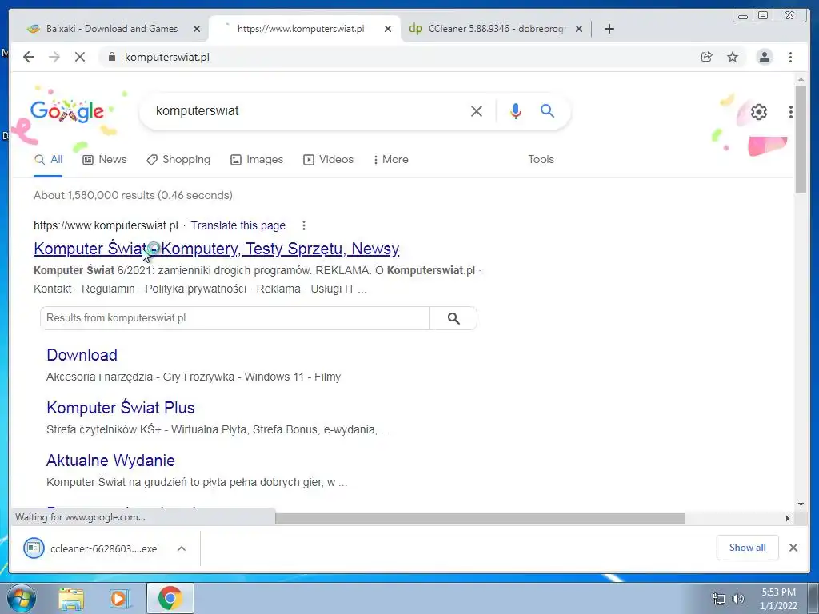Screen dimensions: 819x614
Task: Start voice search with microphone
Action: point(516,110)
